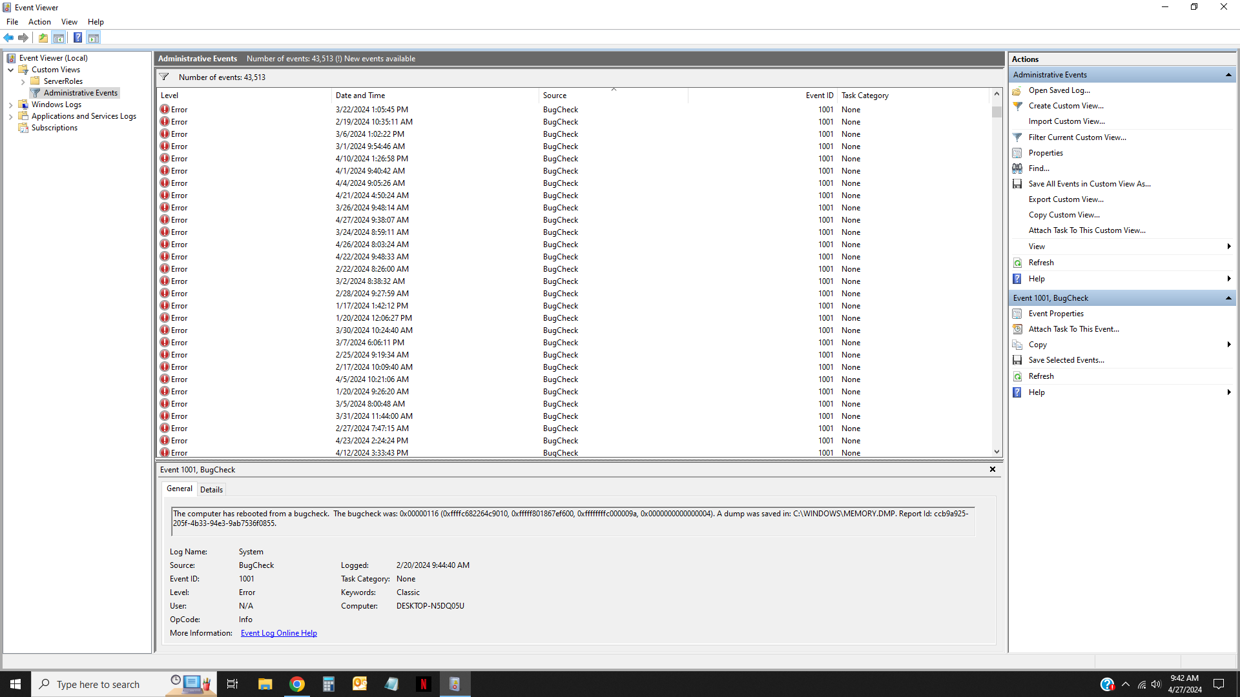Open File Explorer from the taskbar
The height and width of the screenshot is (697, 1240).
265,684
